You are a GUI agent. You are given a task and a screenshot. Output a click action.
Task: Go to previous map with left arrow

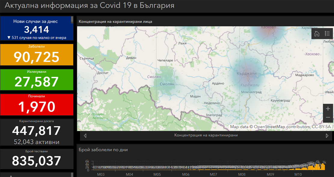coord(85,136)
